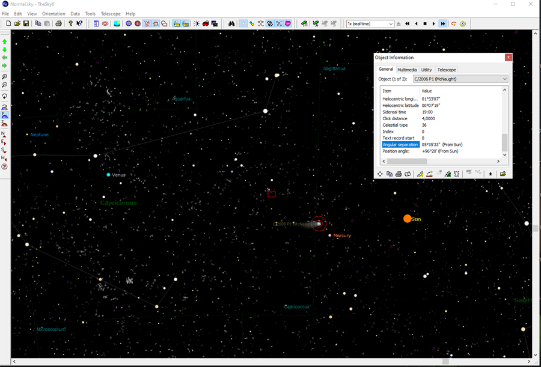Toggle the constellation figures icon
The image size is (541, 367).
[147, 24]
